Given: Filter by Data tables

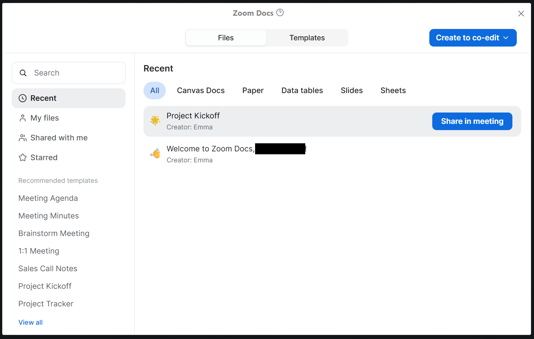Looking at the screenshot, I should (x=302, y=91).
